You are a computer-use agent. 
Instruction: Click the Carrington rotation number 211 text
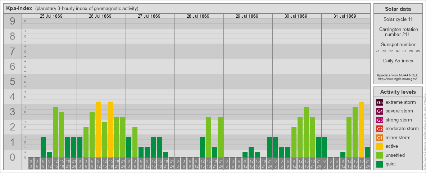398,32
